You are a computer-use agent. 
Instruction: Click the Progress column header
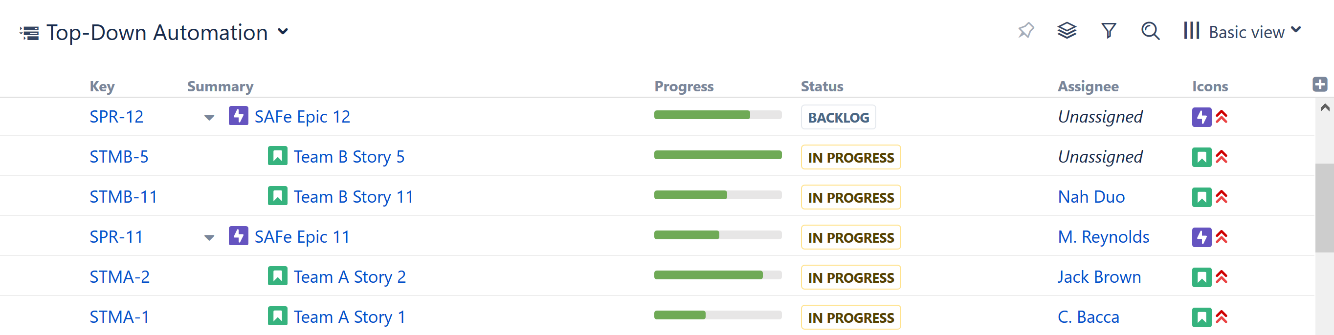[x=684, y=86]
